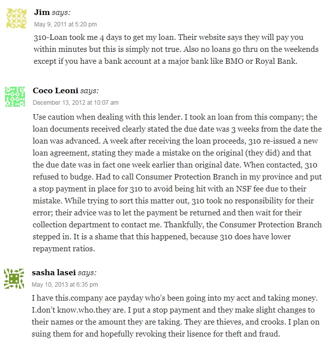The width and height of the screenshot is (332, 346).
Task: Click the 'says:' text after Jim
Action: (x=61, y=12)
